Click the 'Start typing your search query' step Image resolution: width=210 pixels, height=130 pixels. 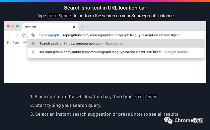click(x=66, y=105)
